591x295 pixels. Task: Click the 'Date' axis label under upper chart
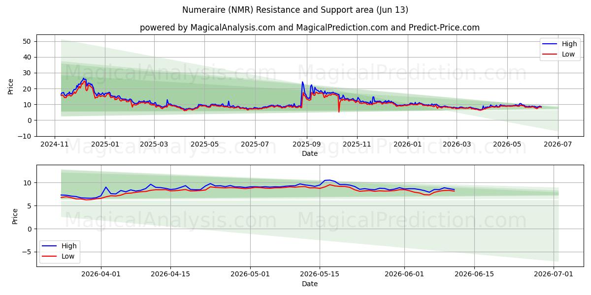click(x=310, y=153)
